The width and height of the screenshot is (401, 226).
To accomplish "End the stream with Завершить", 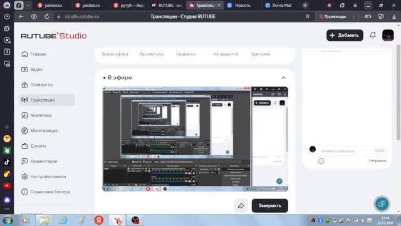I will (270, 205).
